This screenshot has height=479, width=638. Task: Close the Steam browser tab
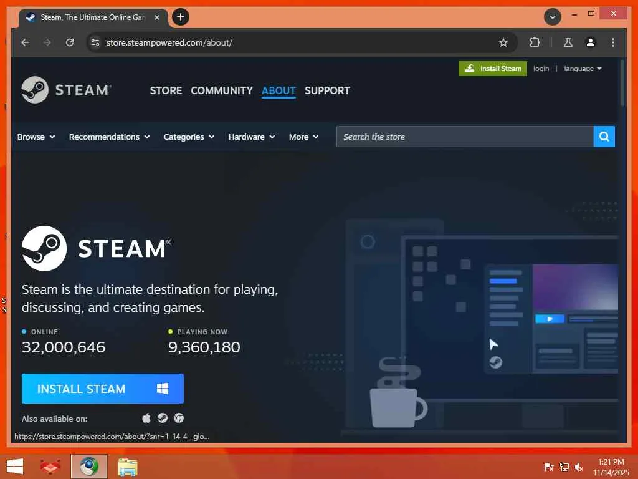[x=156, y=17]
